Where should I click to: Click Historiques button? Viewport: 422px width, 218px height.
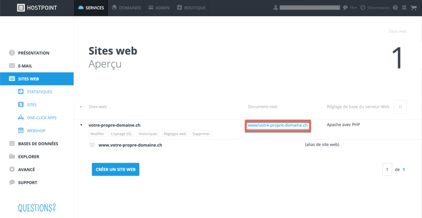[148, 134]
